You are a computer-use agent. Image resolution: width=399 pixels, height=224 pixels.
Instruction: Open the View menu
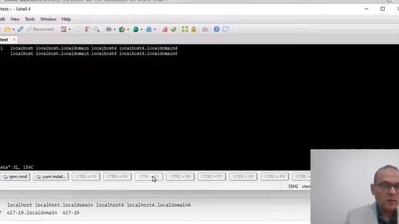[15, 19]
